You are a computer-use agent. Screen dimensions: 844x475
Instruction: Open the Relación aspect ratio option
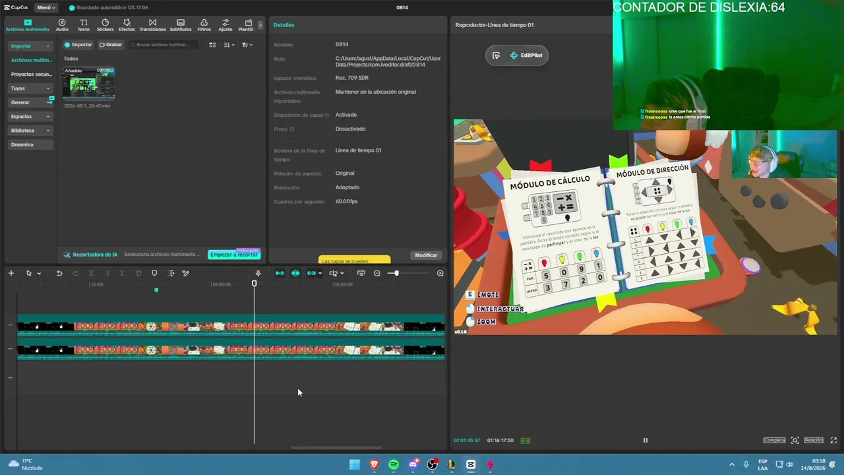point(814,440)
